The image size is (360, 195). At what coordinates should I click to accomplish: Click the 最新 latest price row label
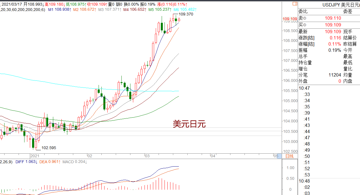(x=303, y=32)
